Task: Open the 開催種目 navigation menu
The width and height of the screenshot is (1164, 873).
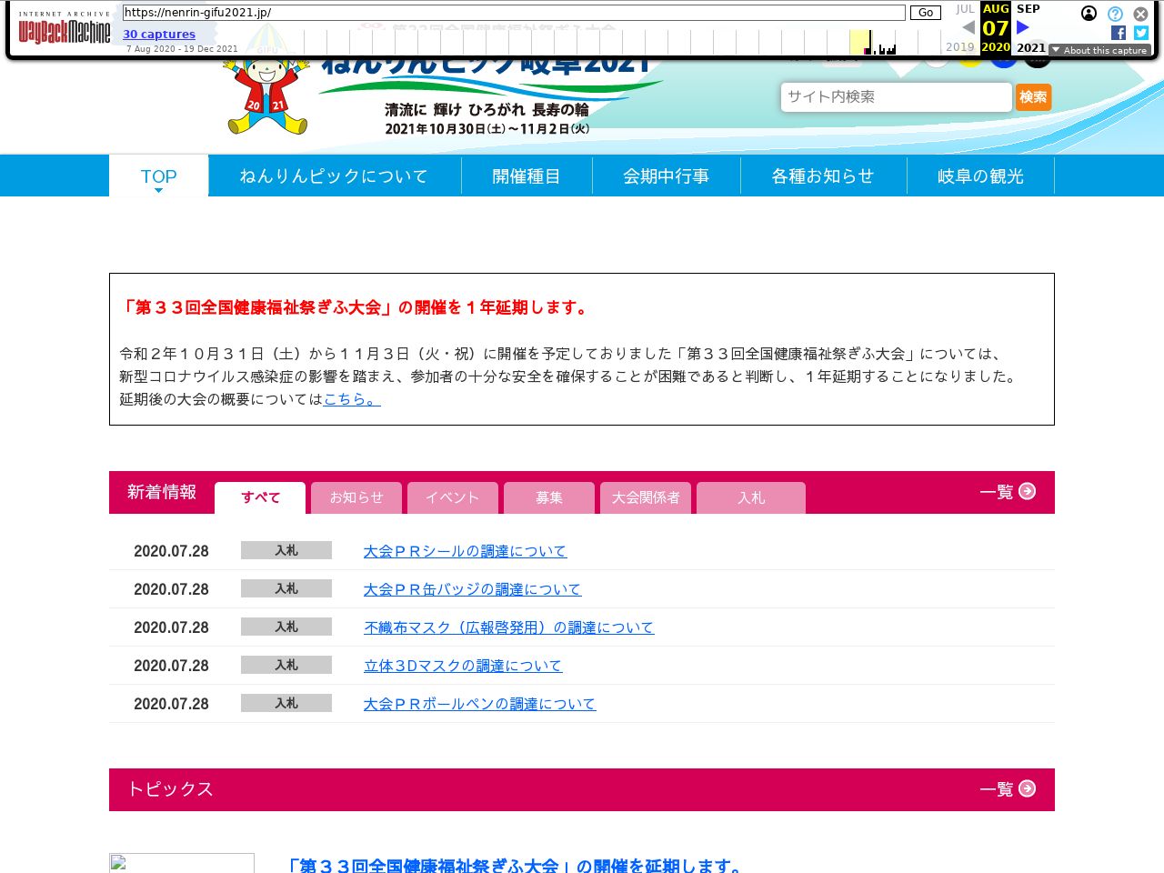Action: coord(527,176)
